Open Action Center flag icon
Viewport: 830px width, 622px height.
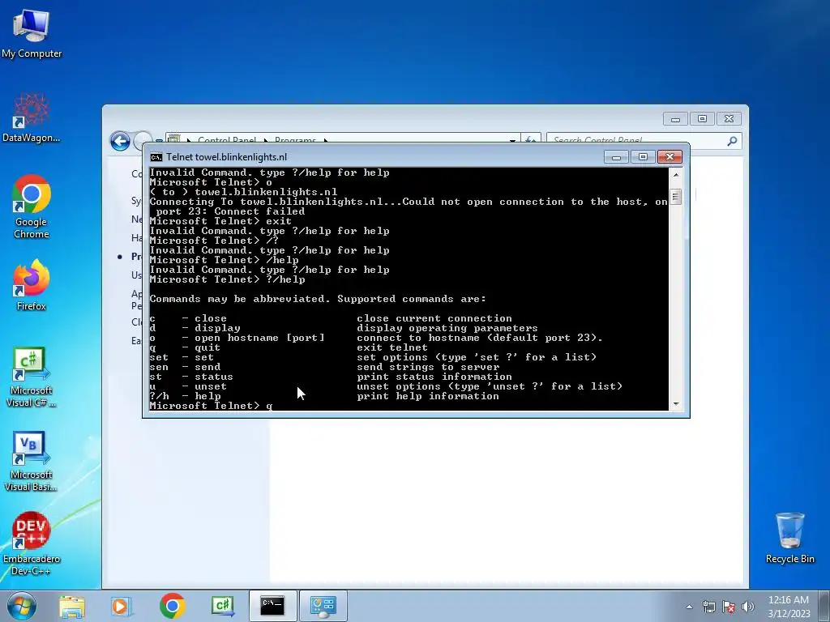[x=729, y=607]
